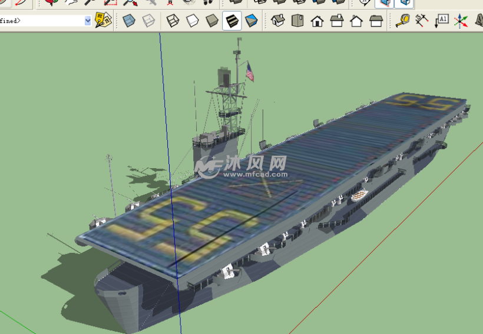Image resolution: width=483 pixels, height=334 pixels.
Task: Switch to Front view
Action: (317, 21)
